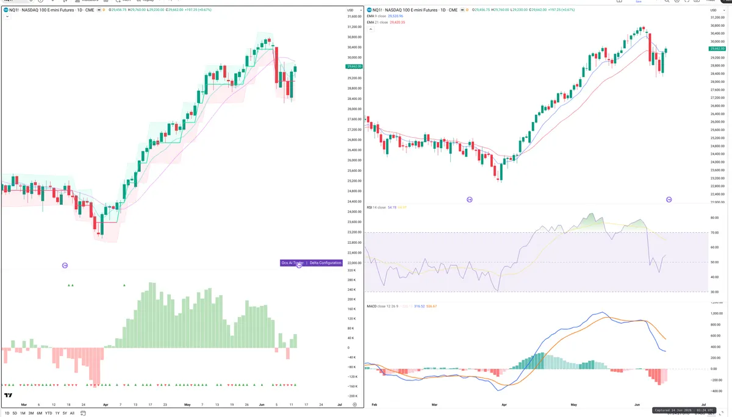This screenshot has height=417, width=732.
Task: Click the orange D data-delay badge on right chart
Action: [x=468, y=10]
